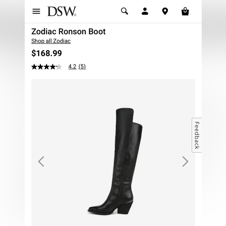The width and height of the screenshot is (226, 226).
Task: Show the previous product image
Action: coord(41,161)
